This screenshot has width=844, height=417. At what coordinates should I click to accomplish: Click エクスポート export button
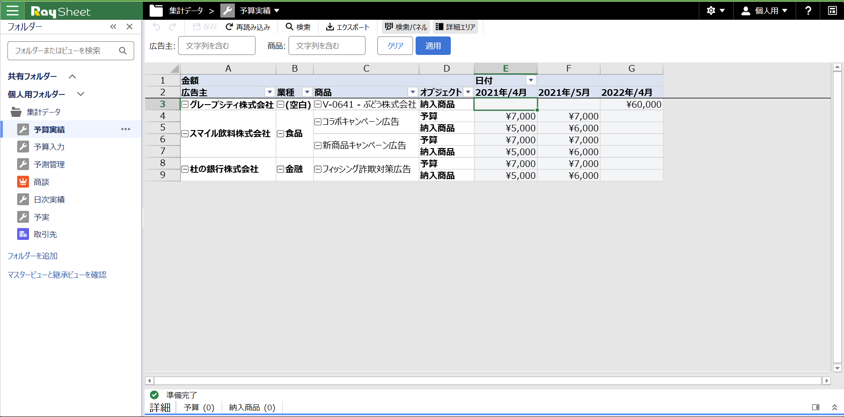click(x=347, y=27)
